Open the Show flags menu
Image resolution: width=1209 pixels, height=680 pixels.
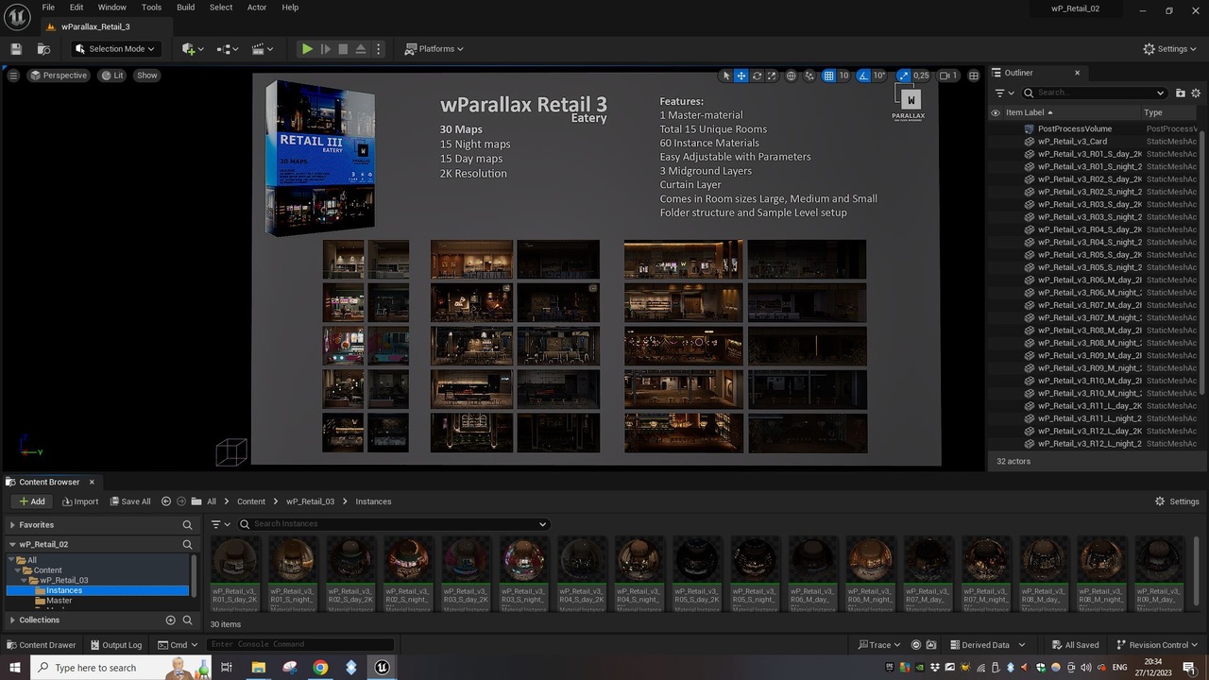(147, 76)
